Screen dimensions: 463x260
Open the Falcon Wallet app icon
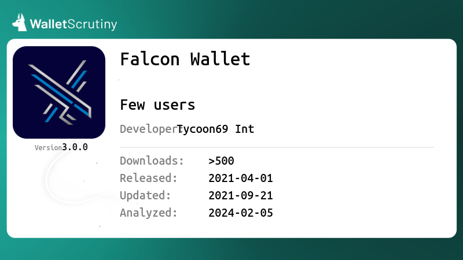tap(59, 92)
